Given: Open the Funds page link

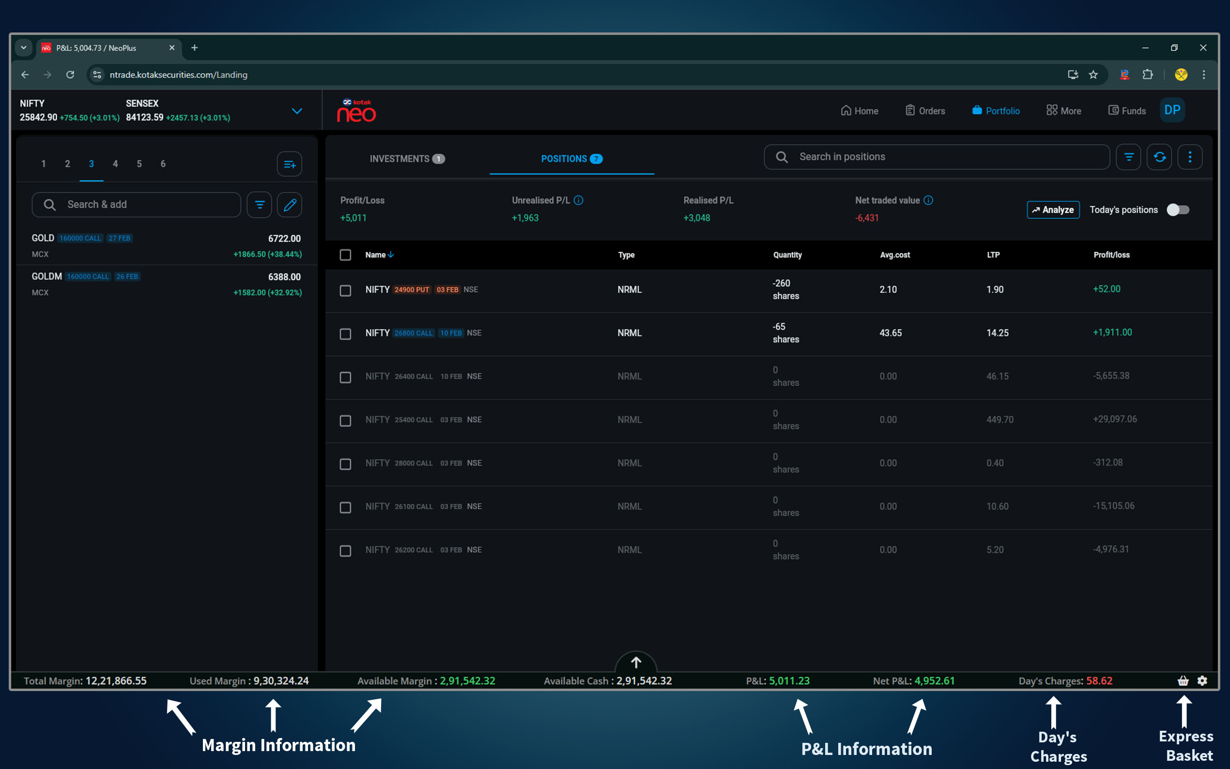Looking at the screenshot, I should [1127, 111].
